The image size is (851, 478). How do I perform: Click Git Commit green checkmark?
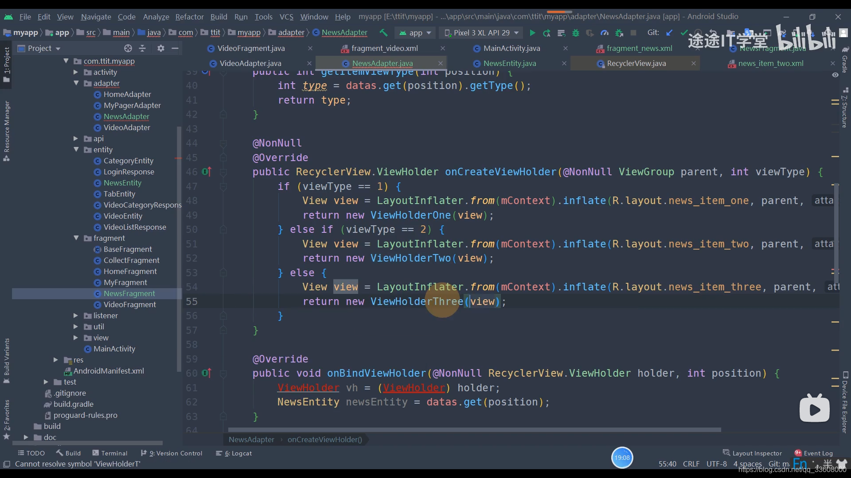(684, 33)
